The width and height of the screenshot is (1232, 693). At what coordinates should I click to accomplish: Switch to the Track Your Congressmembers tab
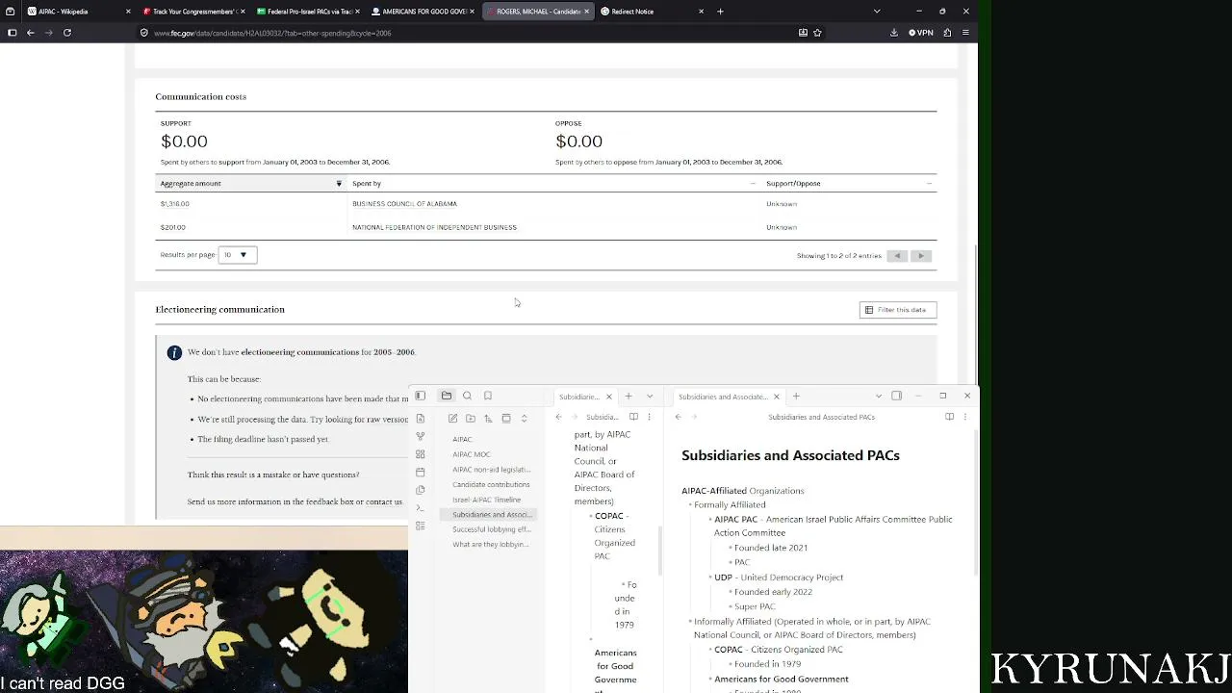[192, 12]
